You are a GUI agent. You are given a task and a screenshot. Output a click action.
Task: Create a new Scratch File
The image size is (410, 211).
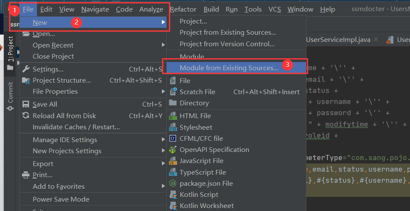[x=236, y=92]
